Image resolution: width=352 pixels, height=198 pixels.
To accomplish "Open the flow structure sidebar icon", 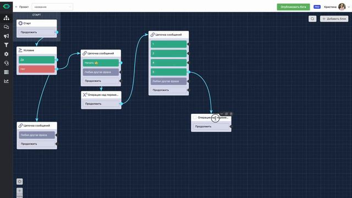I will [6, 18].
